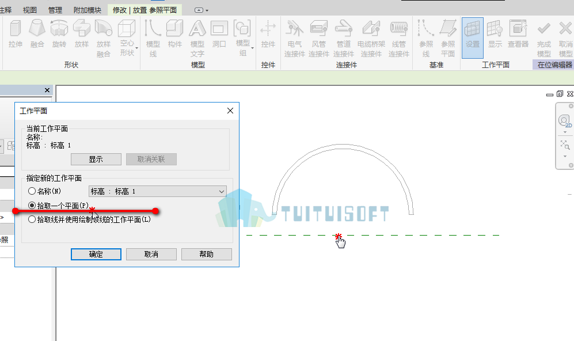Select 拾取线并使用绘制该线的工作平面(L) option
Screen dimensions: 574x341
[x=32, y=219]
